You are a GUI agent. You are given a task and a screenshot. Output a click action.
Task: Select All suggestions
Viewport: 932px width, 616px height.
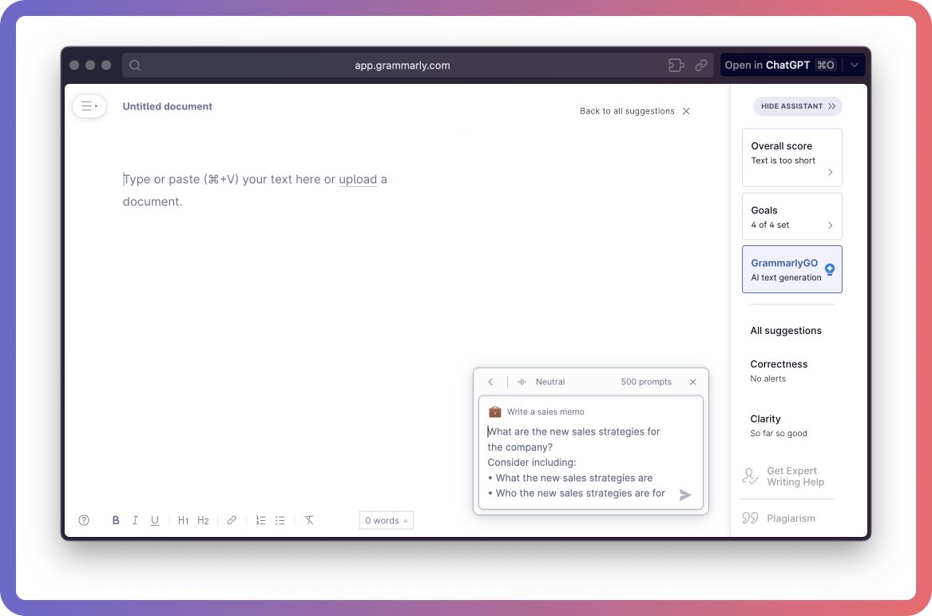786,331
